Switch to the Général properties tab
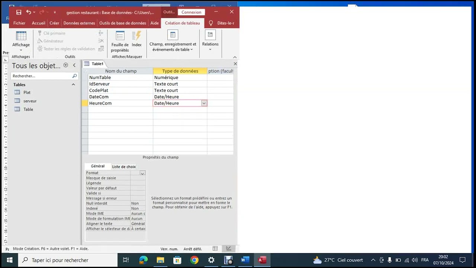 tap(98, 166)
